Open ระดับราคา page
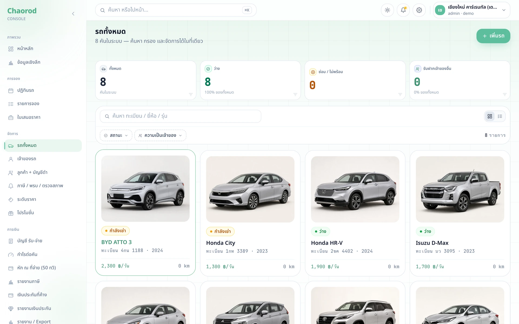This screenshot has height=324, width=519. 43,200
